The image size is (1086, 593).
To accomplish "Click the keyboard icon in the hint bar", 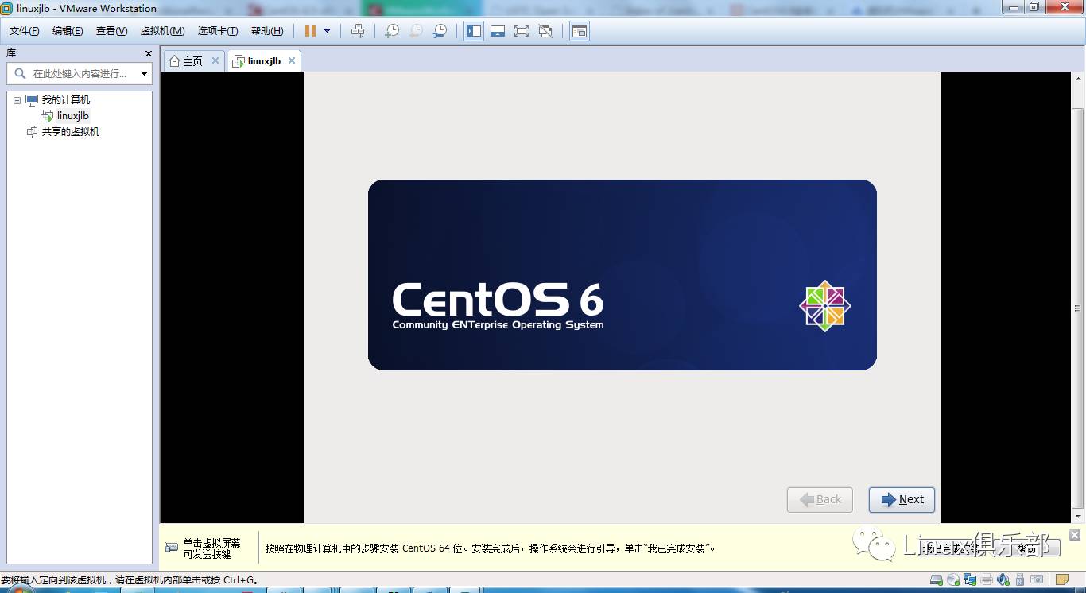I will (172, 548).
